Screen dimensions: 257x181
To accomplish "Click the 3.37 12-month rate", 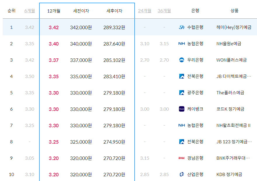I will tap(54, 60).
